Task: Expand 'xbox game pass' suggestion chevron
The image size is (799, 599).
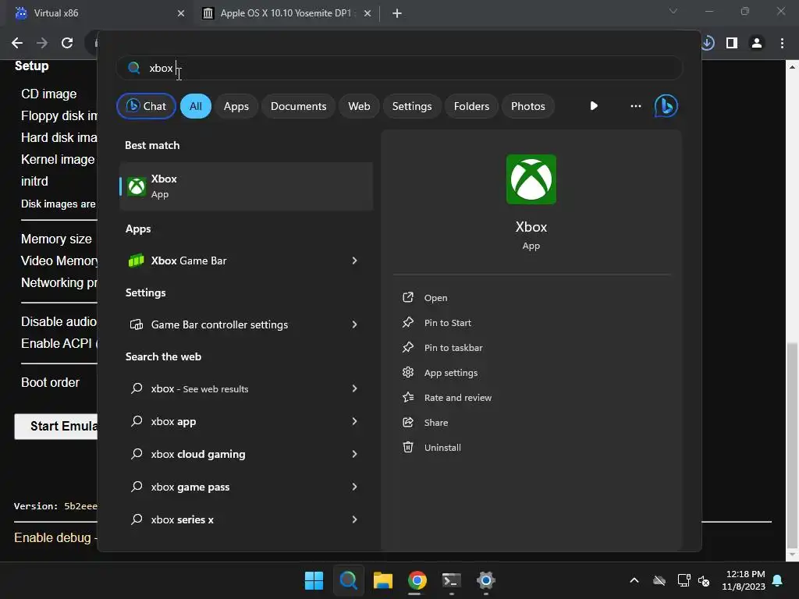Action: coord(355,487)
